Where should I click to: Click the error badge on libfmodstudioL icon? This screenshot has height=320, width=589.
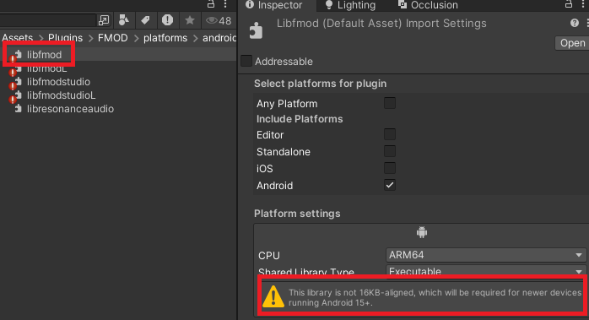(13, 100)
